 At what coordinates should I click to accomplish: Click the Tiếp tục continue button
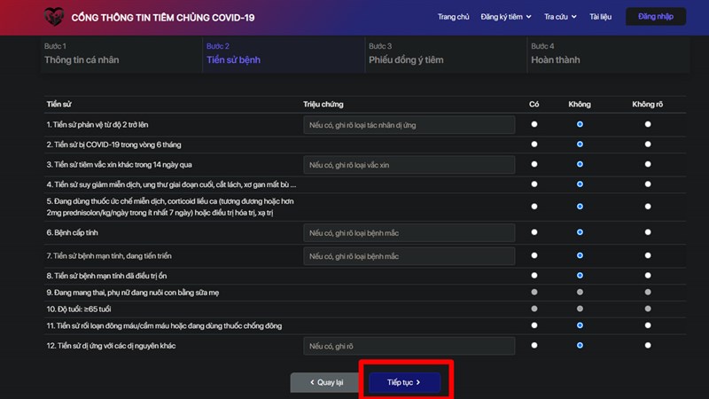404,382
